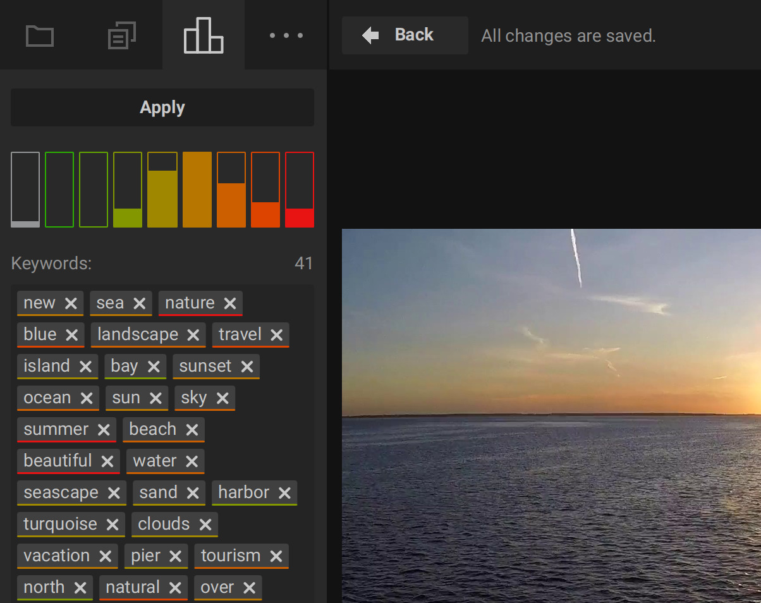This screenshot has height=603, width=761.
Task: Select the 'landscape' keyword label
Action: [x=138, y=334]
